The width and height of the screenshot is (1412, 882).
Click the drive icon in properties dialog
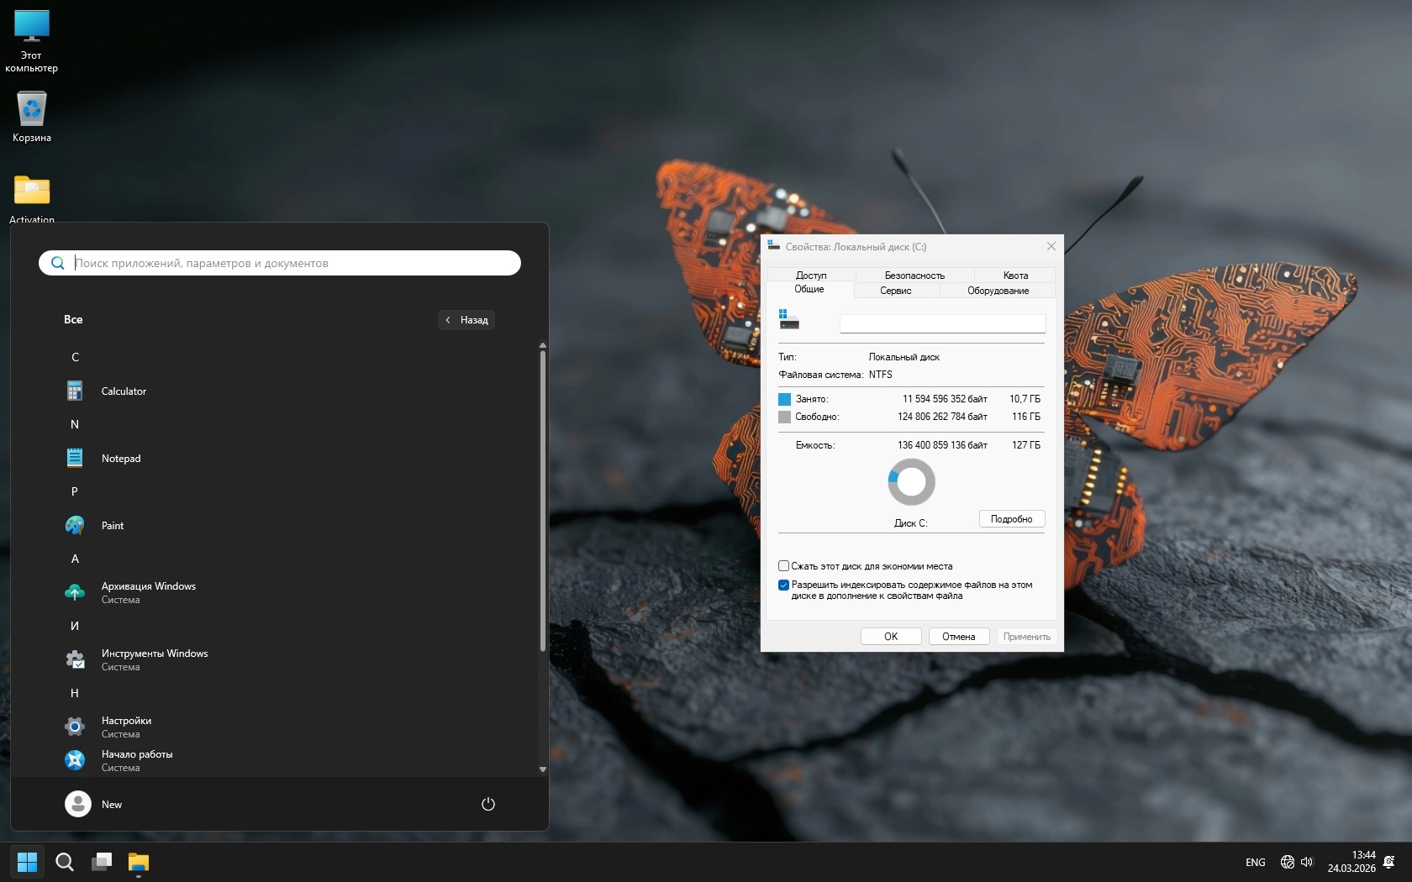(x=788, y=319)
